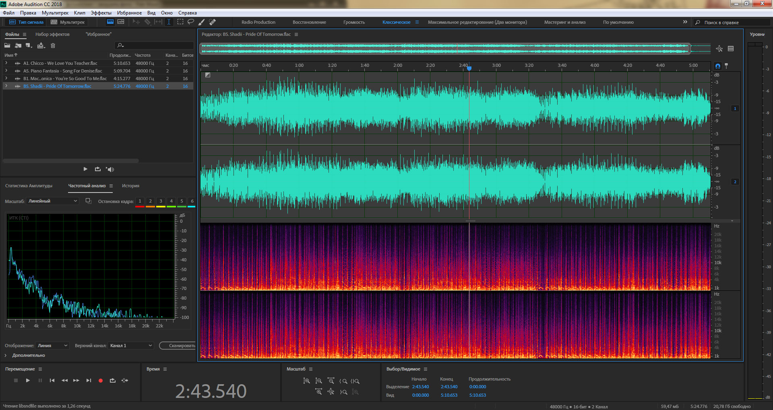Click frame hold button 4 (green)

171,201
